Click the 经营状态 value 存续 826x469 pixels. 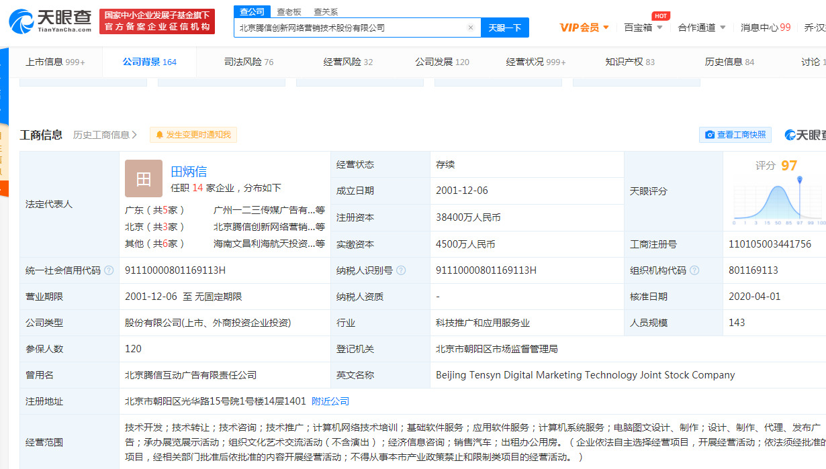(x=445, y=164)
